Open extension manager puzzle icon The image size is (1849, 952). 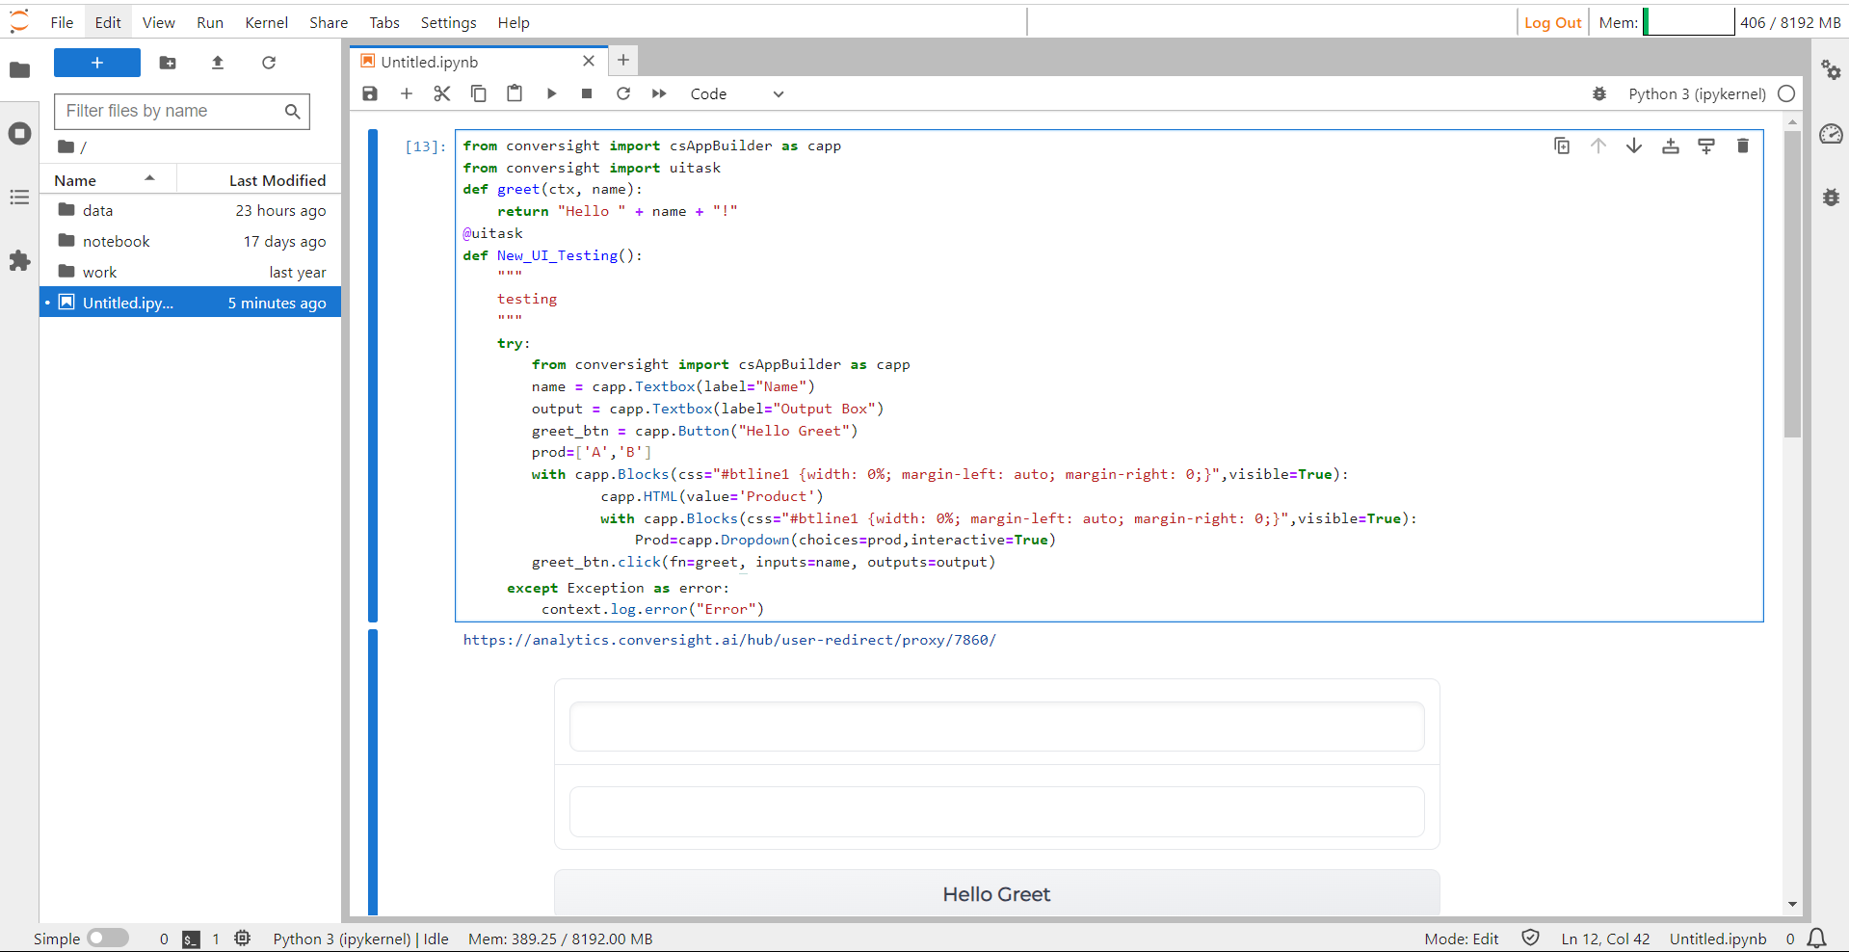point(19,260)
